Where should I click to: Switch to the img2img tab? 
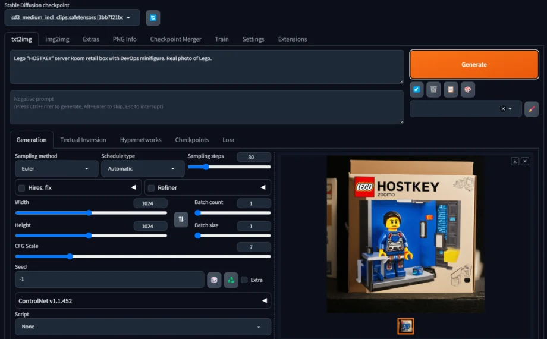(x=57, y=39)
